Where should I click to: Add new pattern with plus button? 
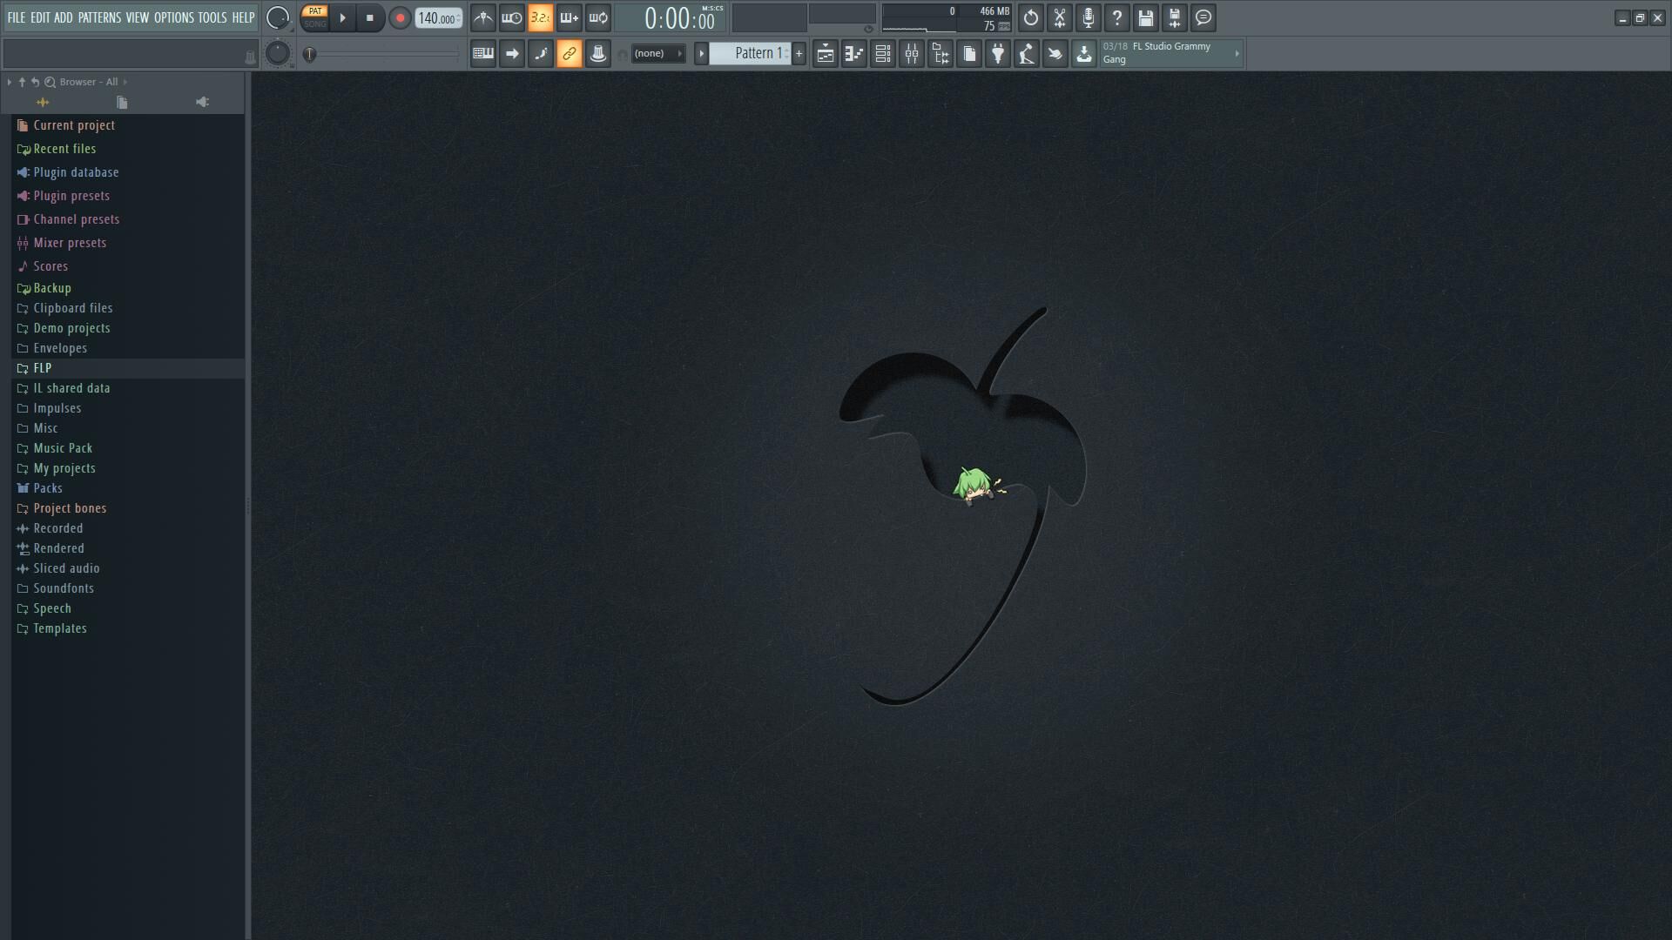[x=799, y=54]
